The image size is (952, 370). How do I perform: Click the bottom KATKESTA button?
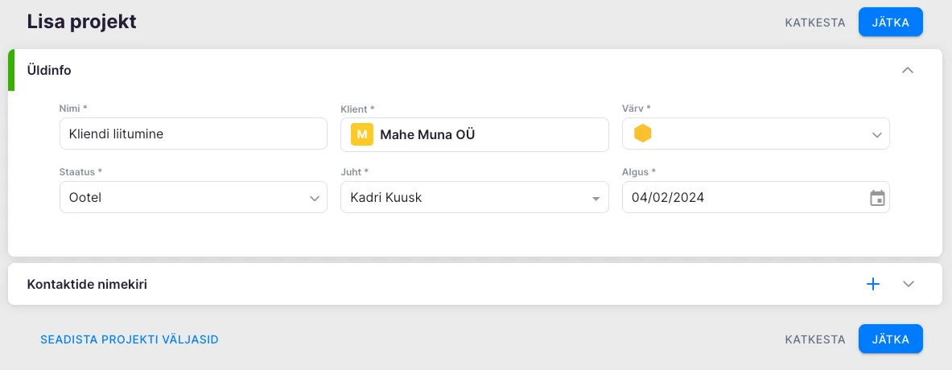click(x=815, y=339)
